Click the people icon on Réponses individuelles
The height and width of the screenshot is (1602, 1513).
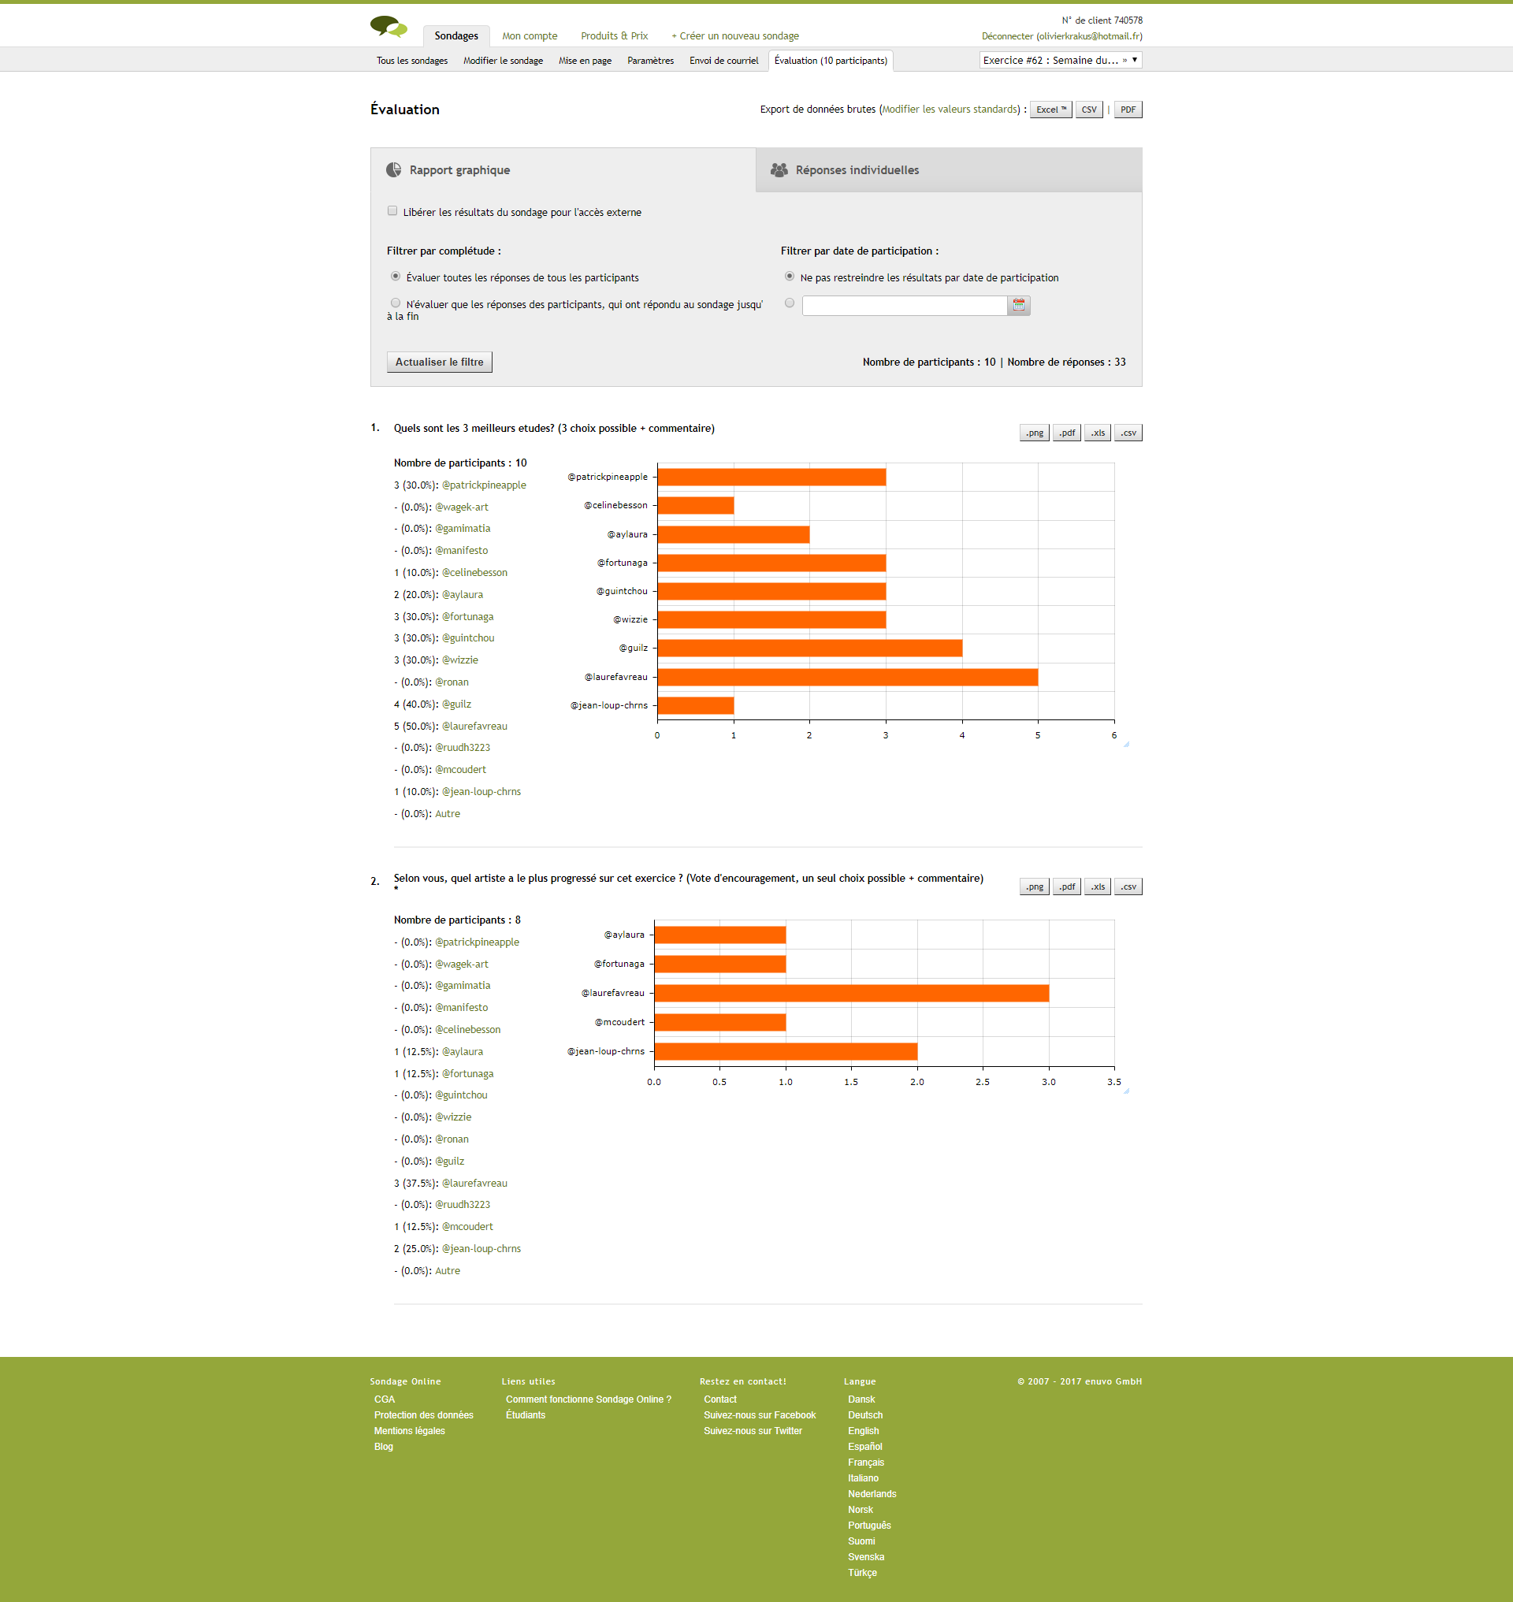coord(779,169)
